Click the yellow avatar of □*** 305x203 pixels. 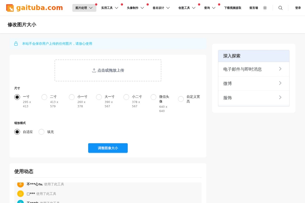tap(20, 194)
